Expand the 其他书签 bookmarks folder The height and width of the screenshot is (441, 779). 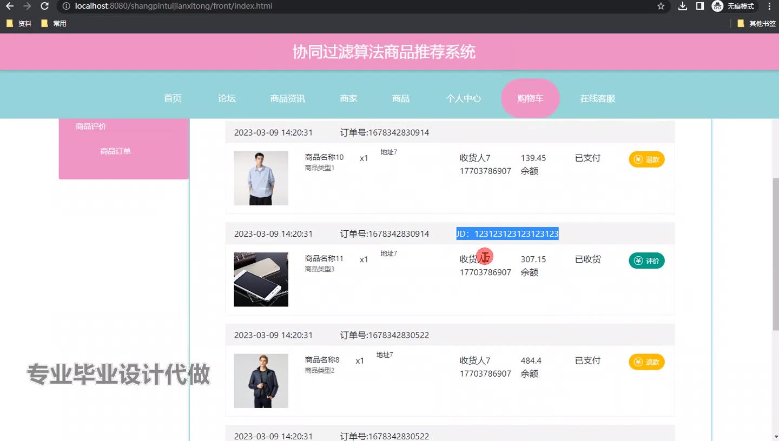coord(756,24)
